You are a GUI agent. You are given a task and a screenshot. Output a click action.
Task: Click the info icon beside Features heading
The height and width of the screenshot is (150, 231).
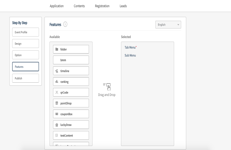click(x=65, y=24)
